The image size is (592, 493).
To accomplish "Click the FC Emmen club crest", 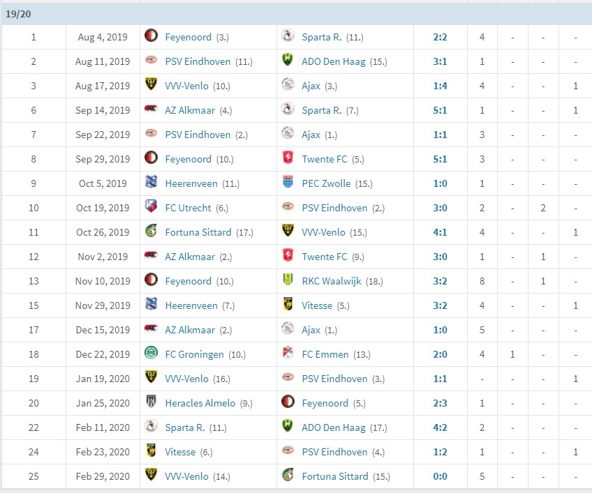I will click(x=288, y=353).
